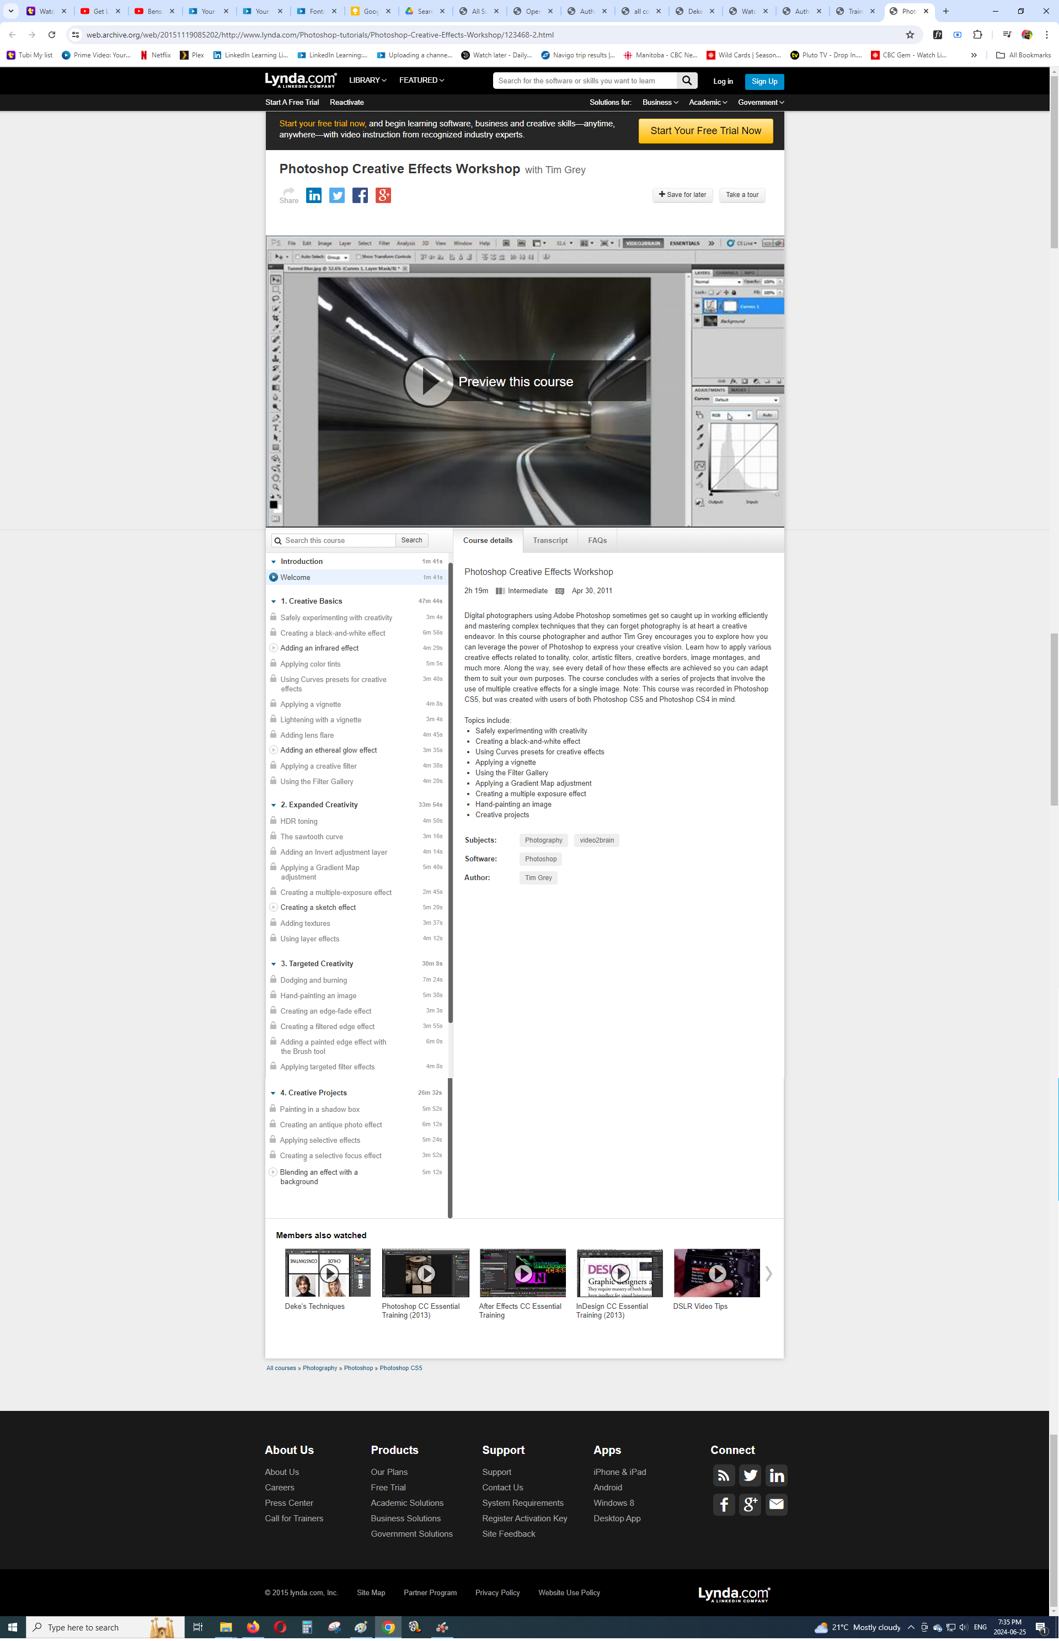
Task: Open the FAQs tab
Action: pos(597,541)
